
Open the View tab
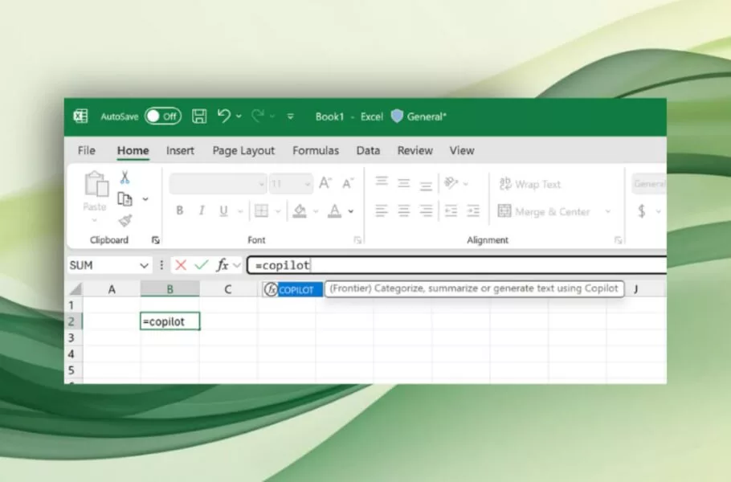click(x=462, y=150)
